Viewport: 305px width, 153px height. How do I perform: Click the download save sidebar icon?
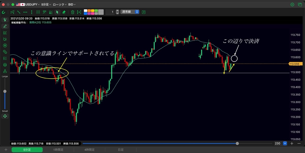[x=5, y=71]
